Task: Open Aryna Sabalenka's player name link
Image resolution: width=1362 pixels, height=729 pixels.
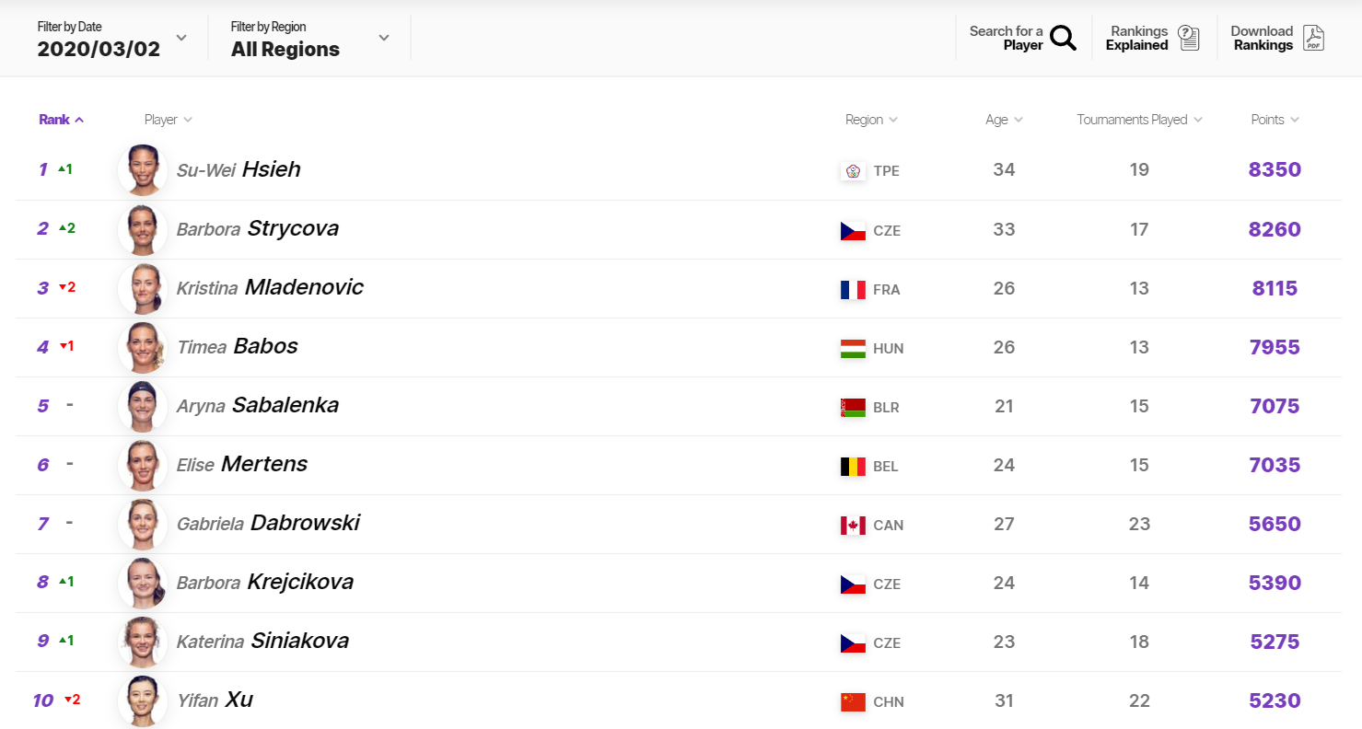Action: [258, 405]
